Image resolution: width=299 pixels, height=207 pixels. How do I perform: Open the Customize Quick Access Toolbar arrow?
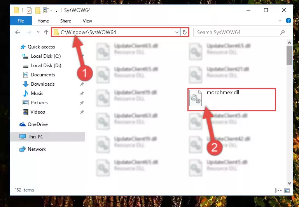click(x=56, y=11)
